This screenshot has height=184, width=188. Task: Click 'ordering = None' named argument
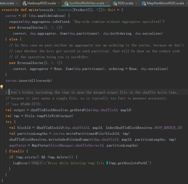[123, 69]
